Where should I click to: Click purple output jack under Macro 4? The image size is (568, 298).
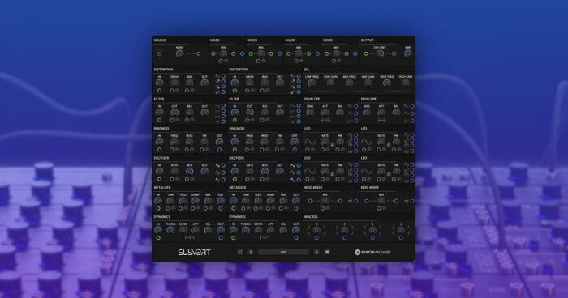pos(401,238)
